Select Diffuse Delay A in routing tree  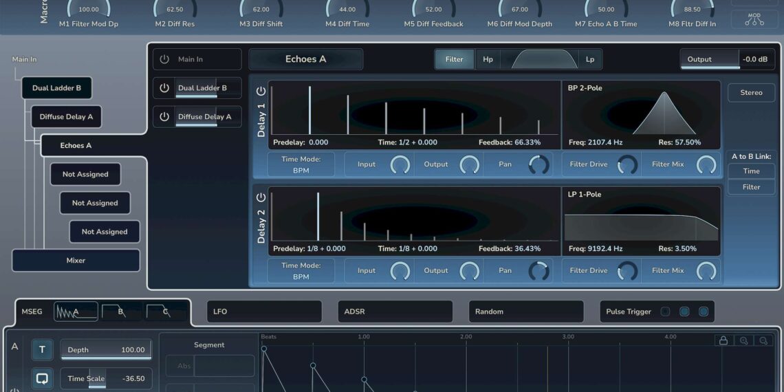pyautogui.click(x=66, y=117)
